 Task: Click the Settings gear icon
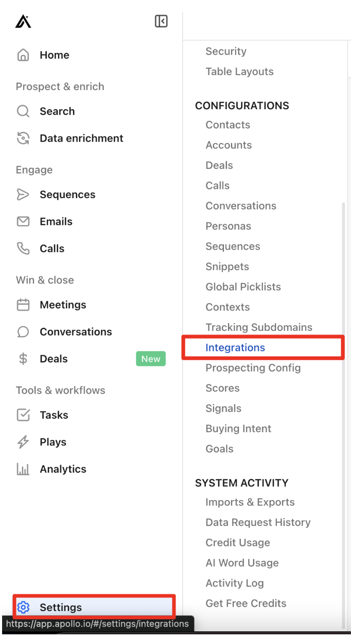click(23, 608)
